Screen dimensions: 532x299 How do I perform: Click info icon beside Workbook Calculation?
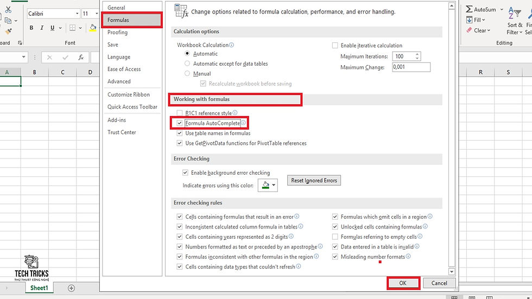231,44
